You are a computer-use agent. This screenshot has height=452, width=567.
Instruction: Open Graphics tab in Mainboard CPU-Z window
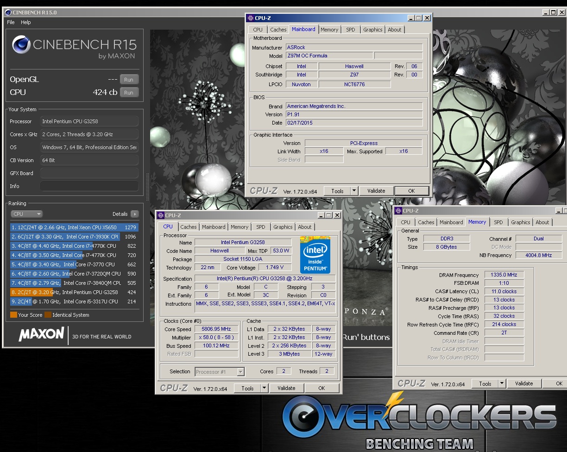tap(373, 30)
